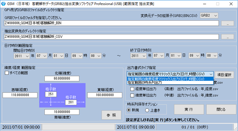This screenshot has width=238, height=131.
Task: Choose 指定範囲の緯度経度マトリックス出力 list option
Action: point(170,79)
